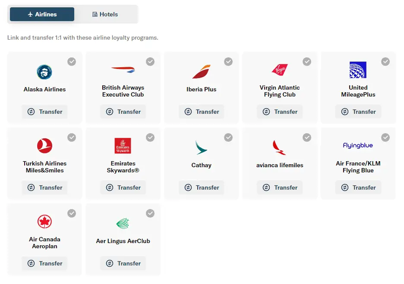404x284 pixels.
Task: Switch to the Hotels tab
Action: 105,14
